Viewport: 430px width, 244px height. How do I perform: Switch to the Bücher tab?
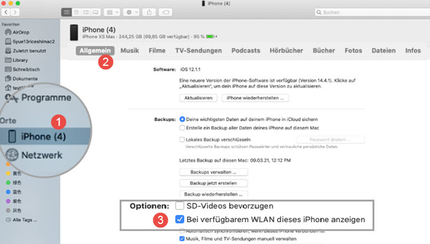324,51
